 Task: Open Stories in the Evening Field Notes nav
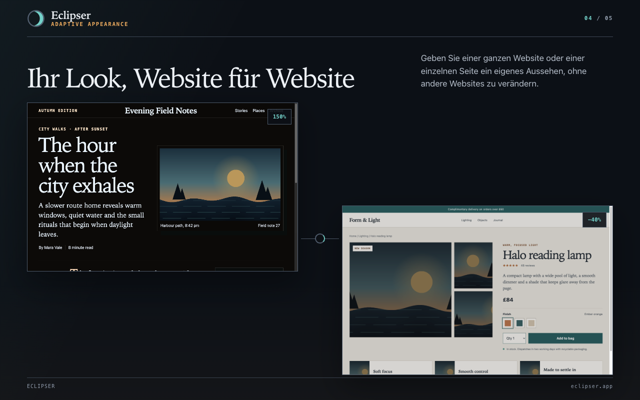pos(241,110)
